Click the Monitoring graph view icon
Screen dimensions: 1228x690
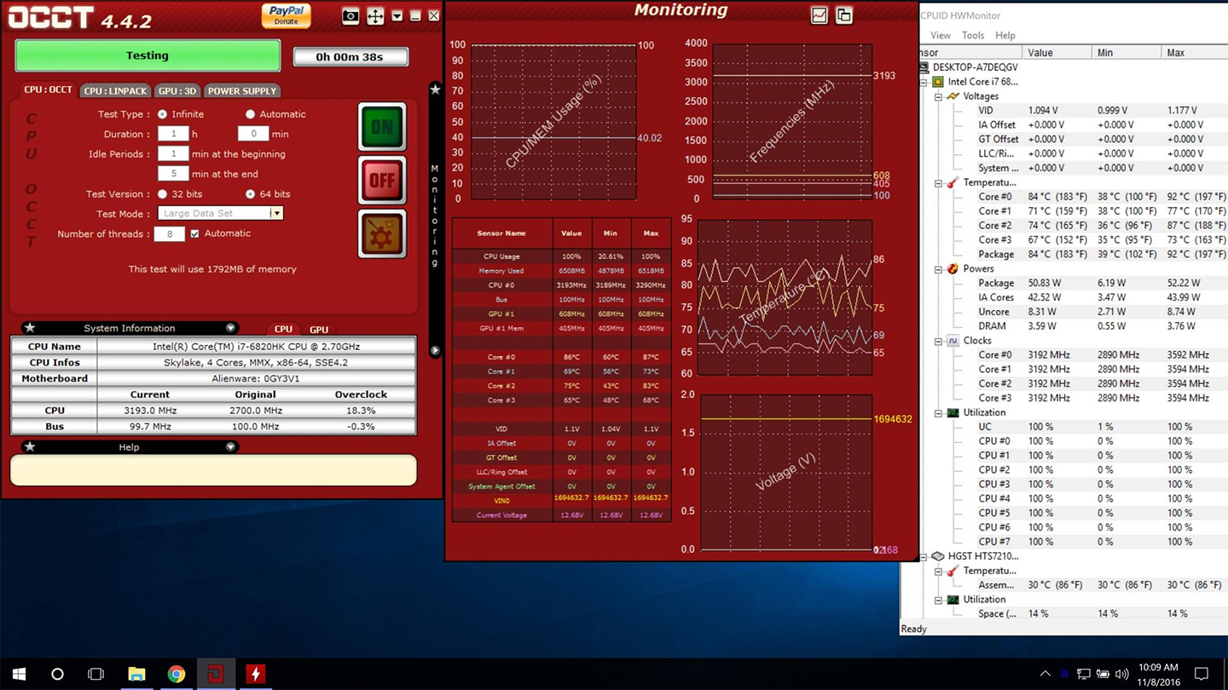(819, 15)
